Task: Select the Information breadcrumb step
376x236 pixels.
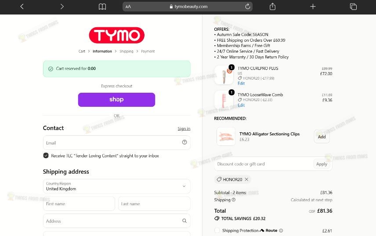Action: 102,51
